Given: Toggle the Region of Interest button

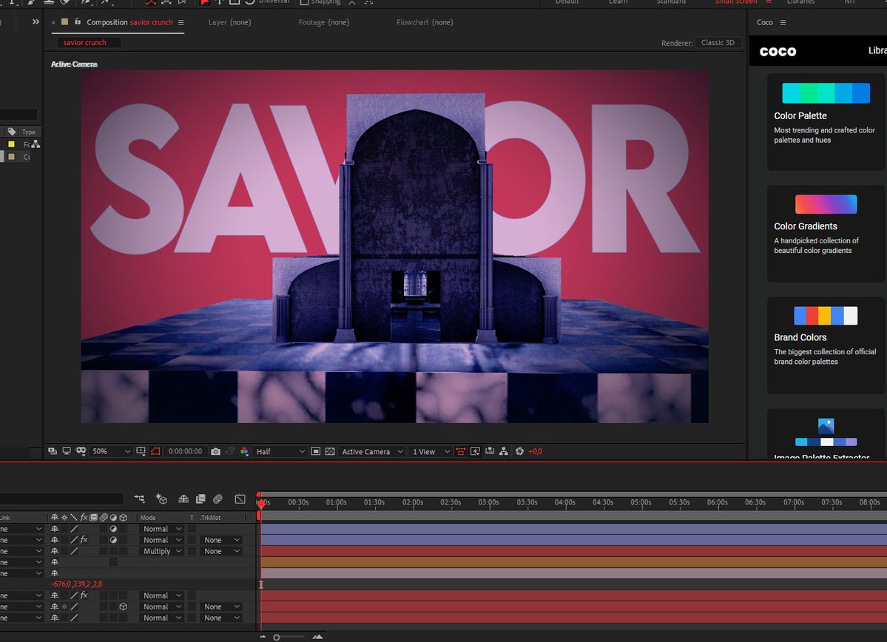Looking at the screenshot, I should pyautogui.click(x=316, y=451).
